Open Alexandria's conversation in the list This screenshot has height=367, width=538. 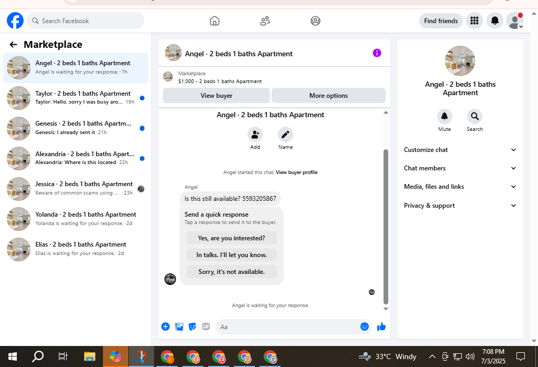pos(76,158)
